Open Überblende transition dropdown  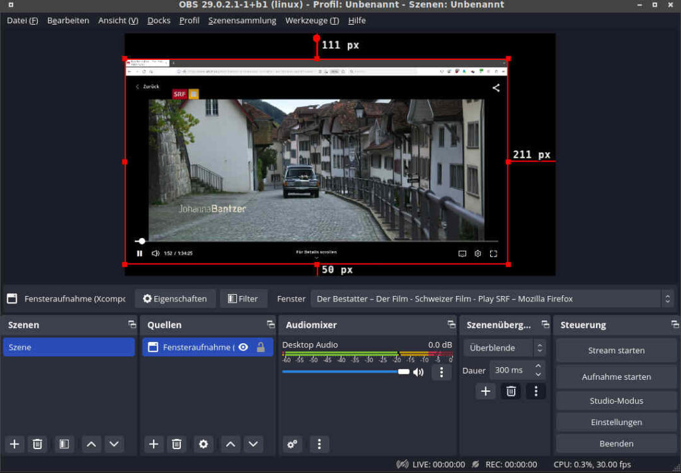(x=505, y=348)
